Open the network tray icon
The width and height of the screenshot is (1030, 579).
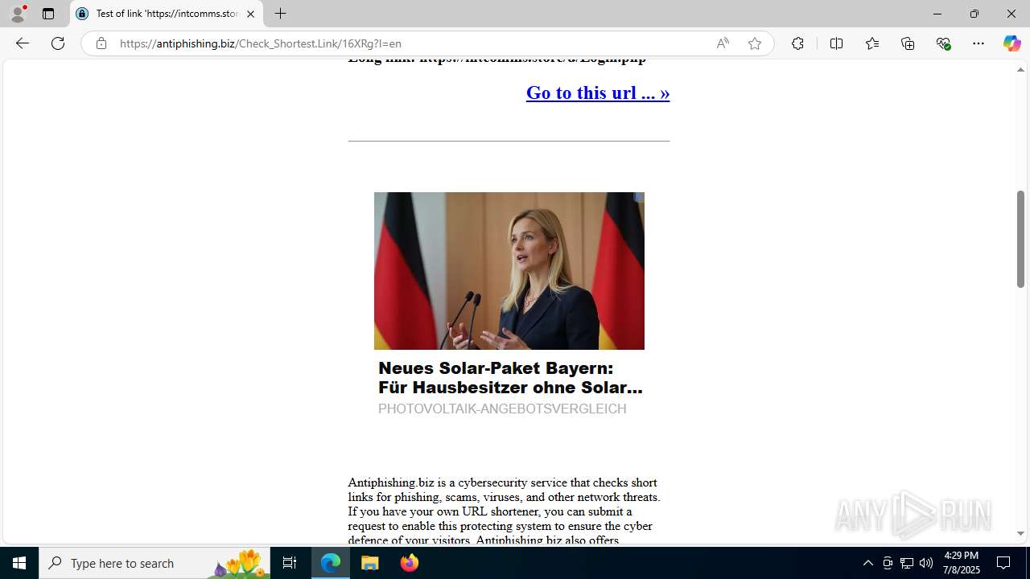pos(907,563)
